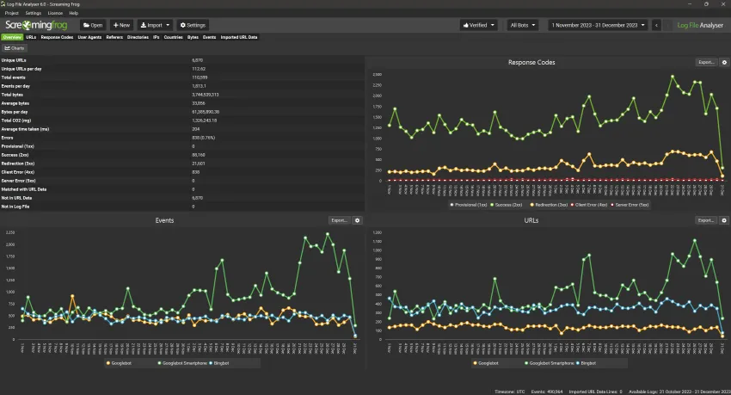The width and height of the screenshot is (731, 395).
Task: Expand the Import dropdown
Action: pyautogui.click(x=155, y=25)
